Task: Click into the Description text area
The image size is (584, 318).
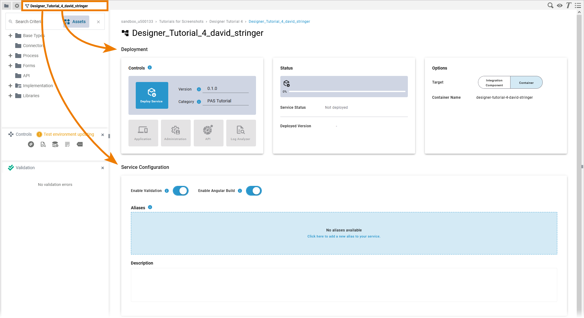Action: coord(344,285)
